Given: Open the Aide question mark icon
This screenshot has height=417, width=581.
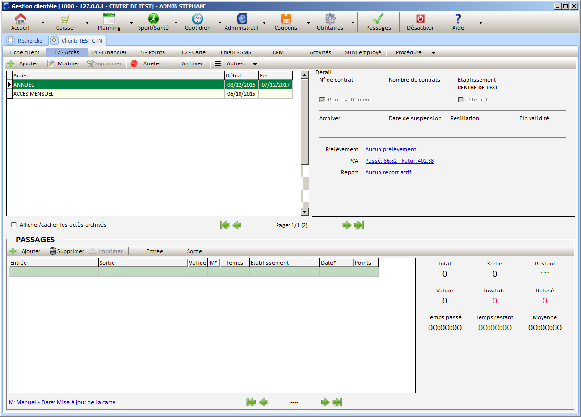Looking at the screenshot, I should (x=458, y=19).
